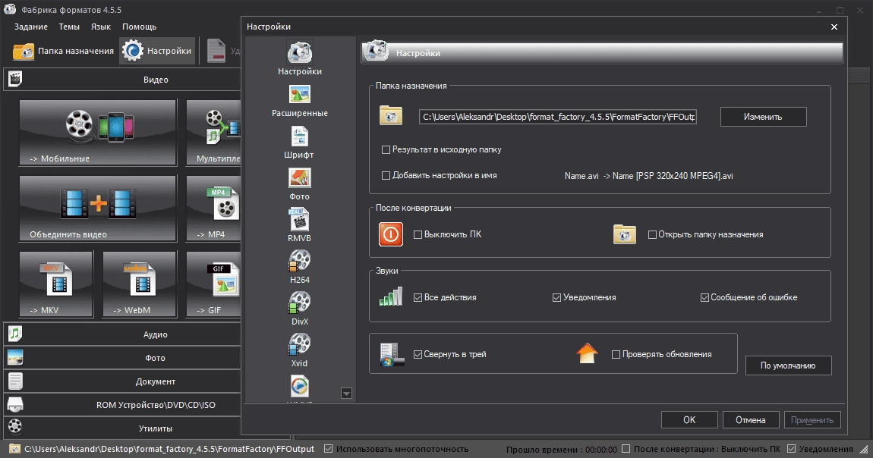Uncheck Все действия sounds checkbox
Image resolution: width=873 pixels, height=458 pixels.
coord(418,297)
